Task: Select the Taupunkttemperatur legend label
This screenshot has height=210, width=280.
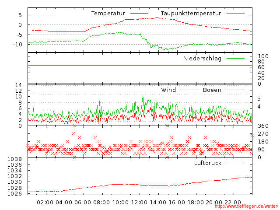Action: coord(191,14)
